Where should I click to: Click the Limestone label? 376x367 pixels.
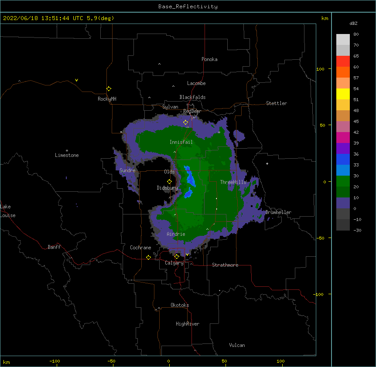click(x=67, y=155)
